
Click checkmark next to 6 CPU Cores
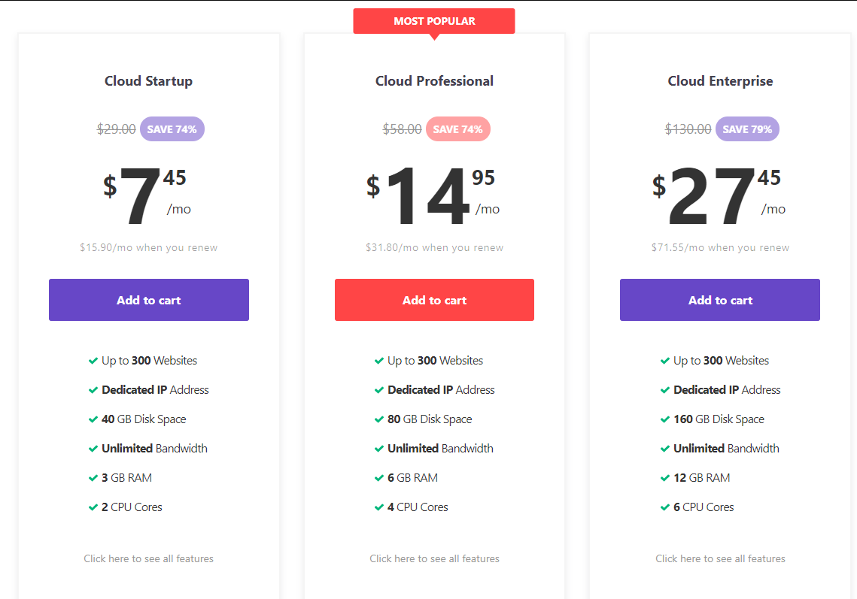[x=665, y=507]
